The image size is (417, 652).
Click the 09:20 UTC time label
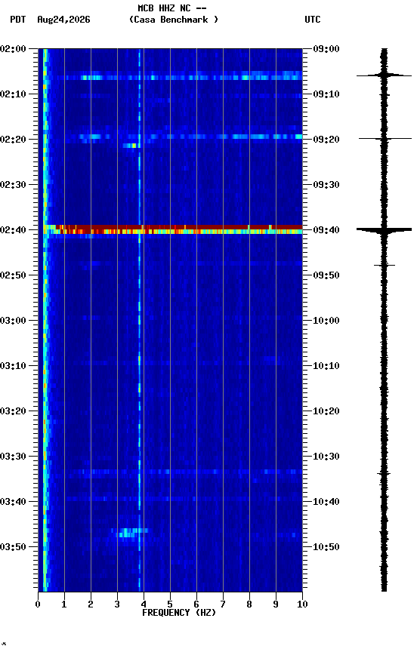(326, 140)
